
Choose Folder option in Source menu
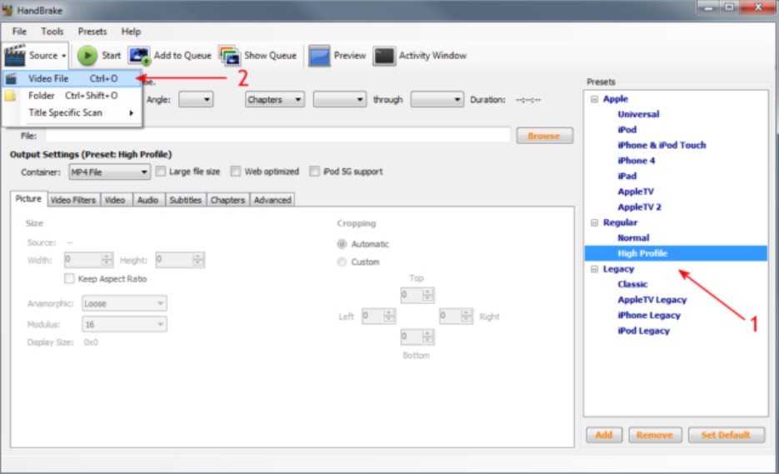[72, 96]
